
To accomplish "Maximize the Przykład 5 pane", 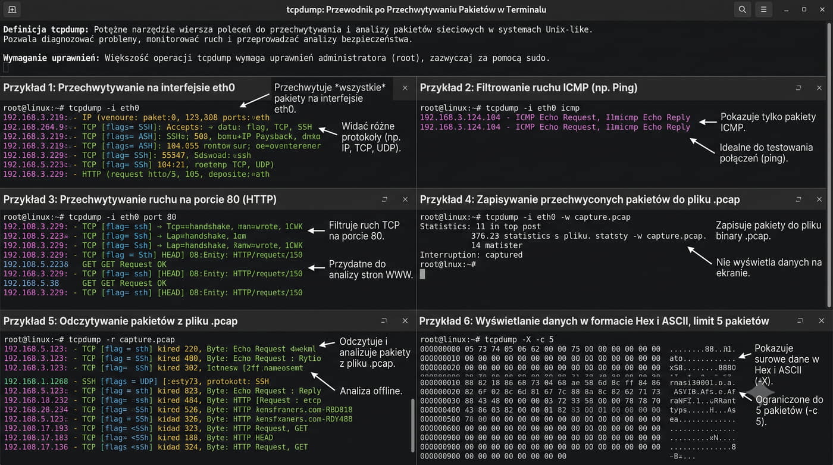I will [x=384, y=321].
